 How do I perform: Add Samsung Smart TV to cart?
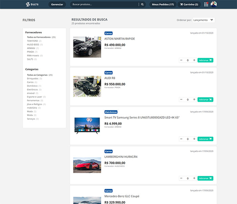click(205, 139)
